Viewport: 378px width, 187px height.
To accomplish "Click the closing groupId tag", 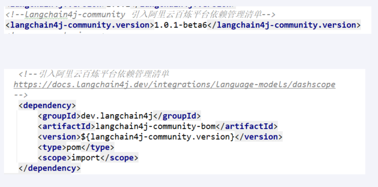I will coord(177,116).
